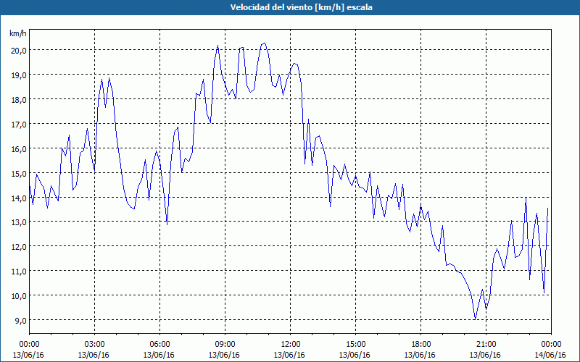Select the "14,0" y-axis value

click(18, 198)
